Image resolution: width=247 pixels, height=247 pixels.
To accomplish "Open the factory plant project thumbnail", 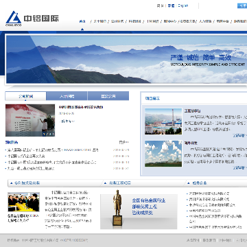I will pyautogui.click(x=163, y=121).
